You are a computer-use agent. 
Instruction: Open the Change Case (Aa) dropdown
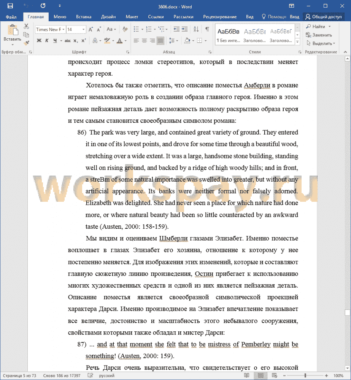click(x=111, y=29)
